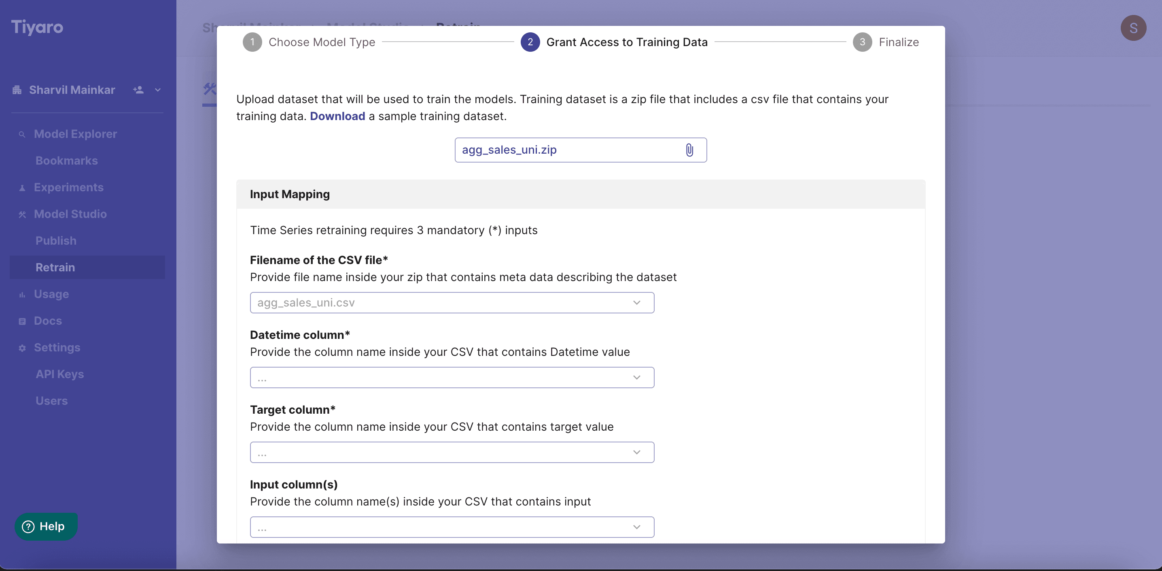The height and width of the screenshot is (571, 1162).
Task: Open Model Studio in sidebar
Action: [70, 214]
